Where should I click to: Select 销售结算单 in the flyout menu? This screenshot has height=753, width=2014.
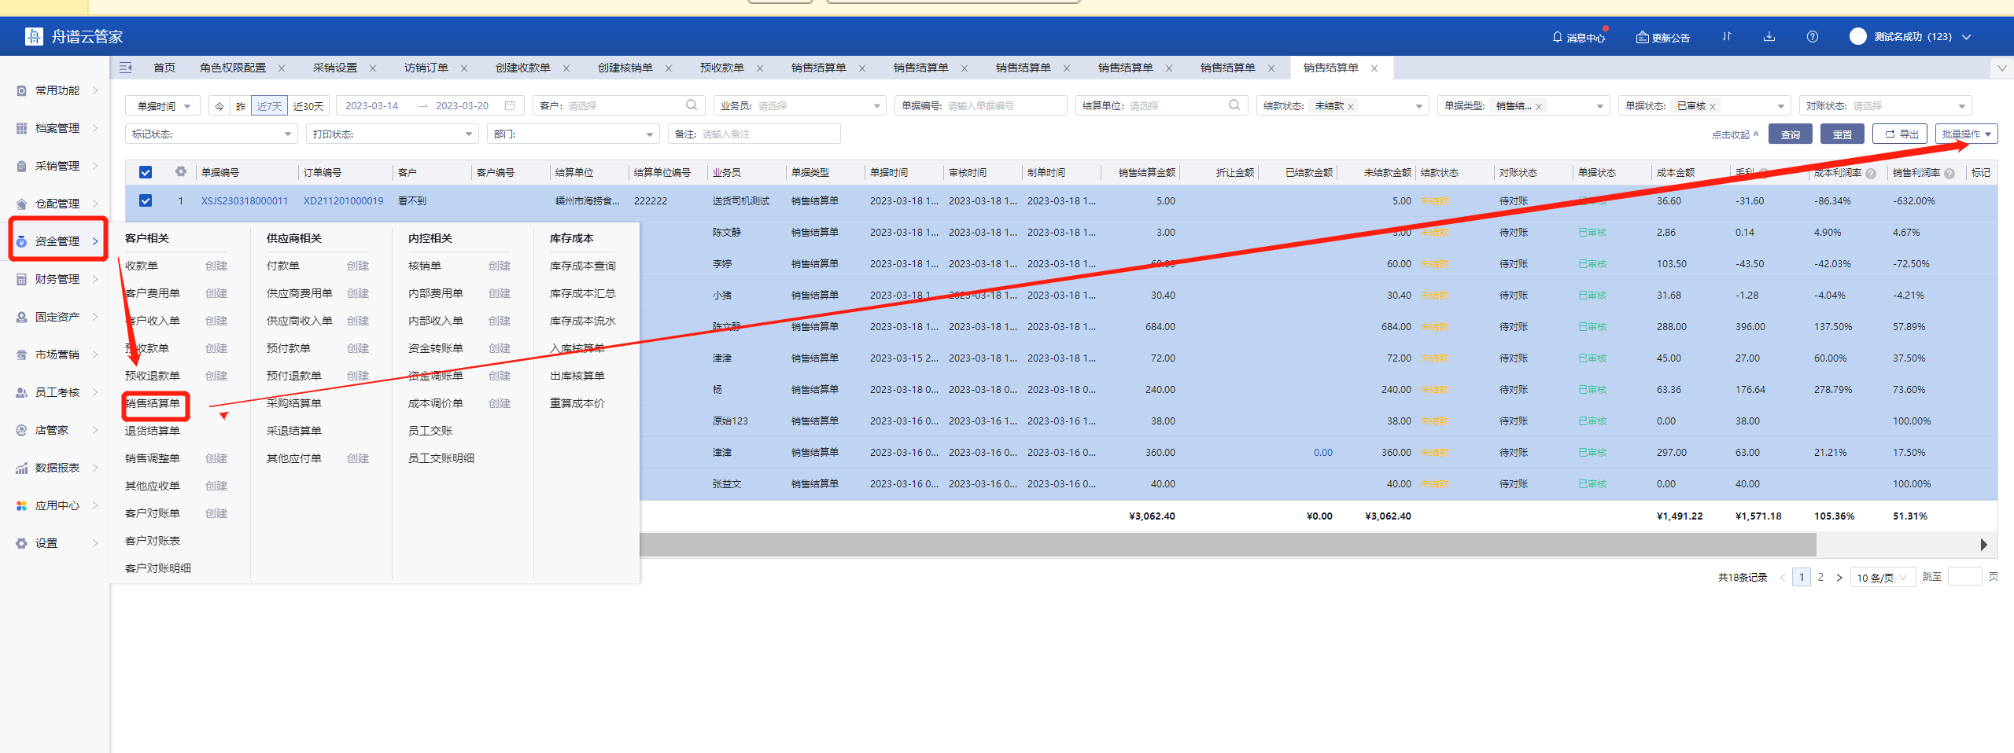tap(153, 403)
